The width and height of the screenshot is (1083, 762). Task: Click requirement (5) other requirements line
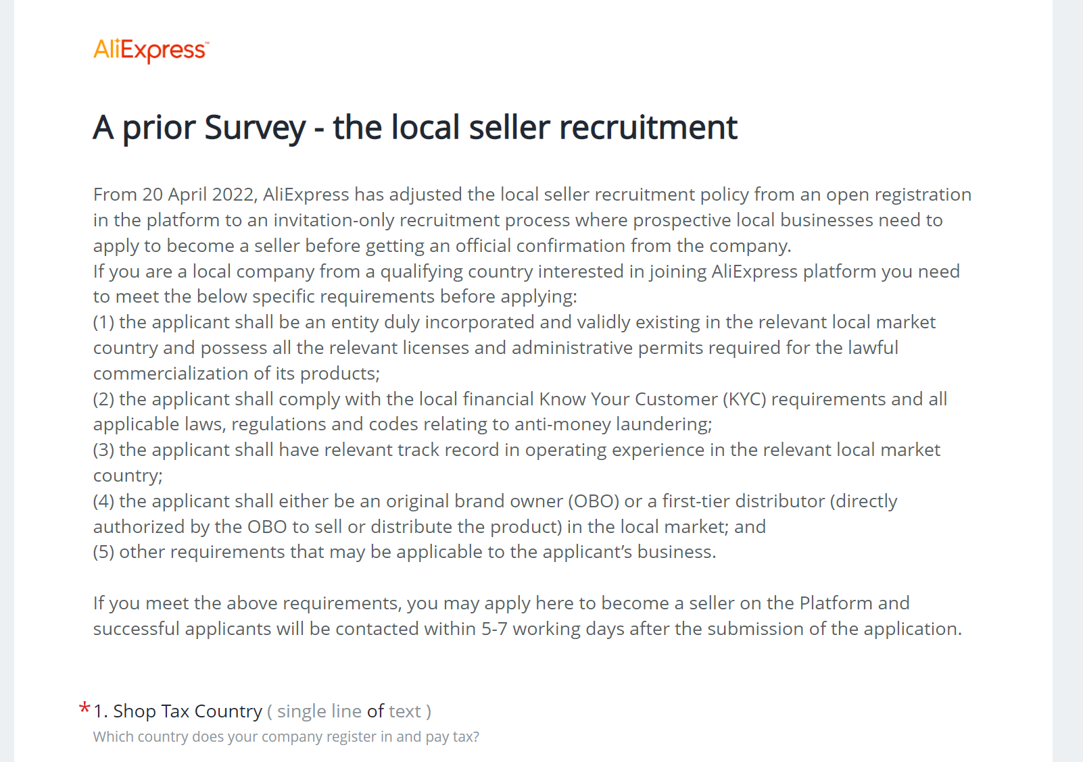coord(404,552)
